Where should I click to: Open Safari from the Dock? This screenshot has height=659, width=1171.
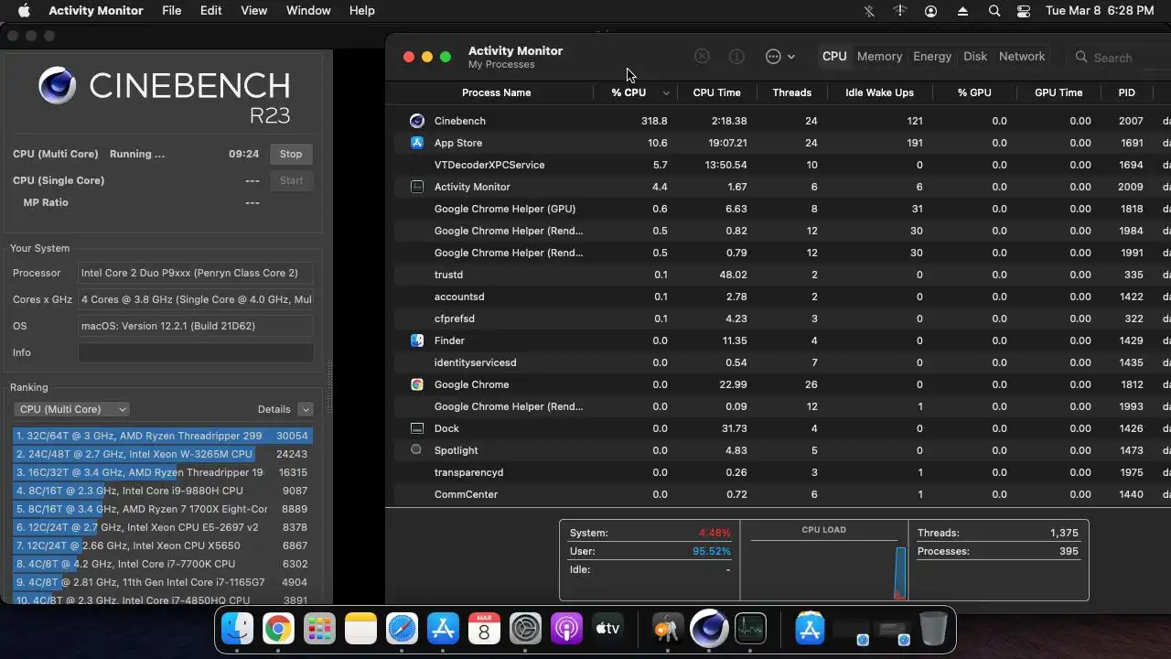click(x=402, y=629)
